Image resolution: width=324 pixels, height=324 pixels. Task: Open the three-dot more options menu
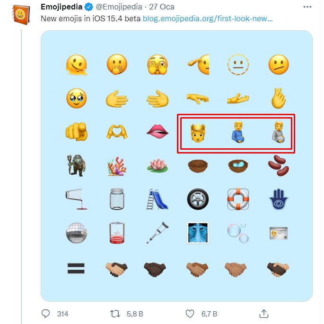pos(308,8)
